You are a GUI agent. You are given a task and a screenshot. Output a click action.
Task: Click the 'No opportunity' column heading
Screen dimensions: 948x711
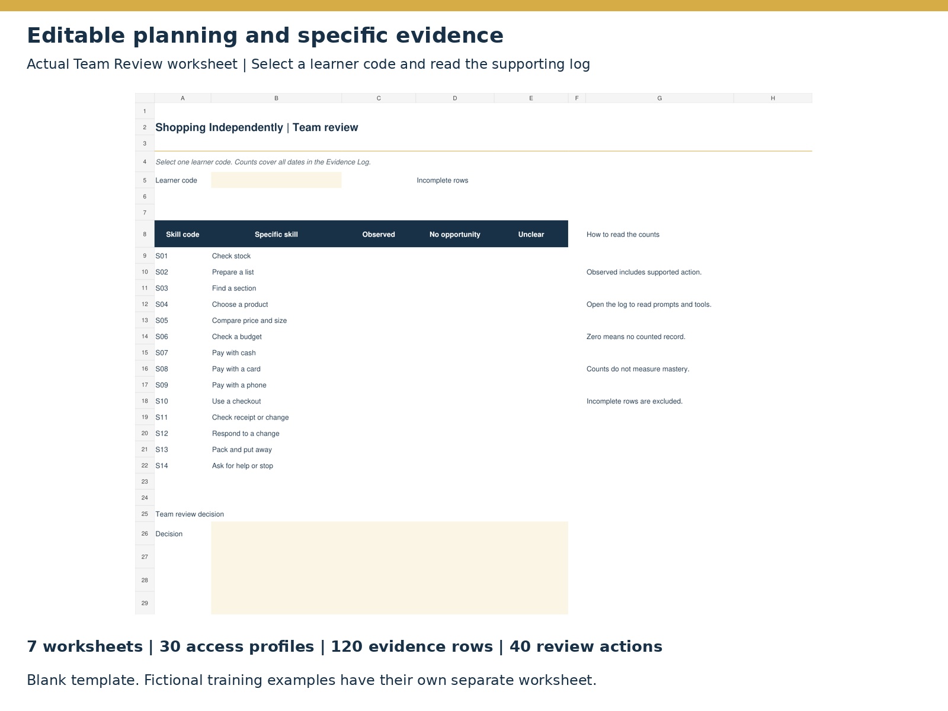[455, 235]
